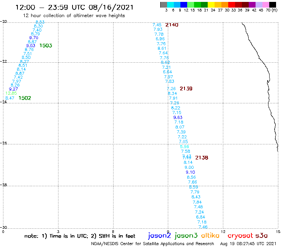Click the 9.27 wave height value
281x247 pixels.
pos(13,89)
